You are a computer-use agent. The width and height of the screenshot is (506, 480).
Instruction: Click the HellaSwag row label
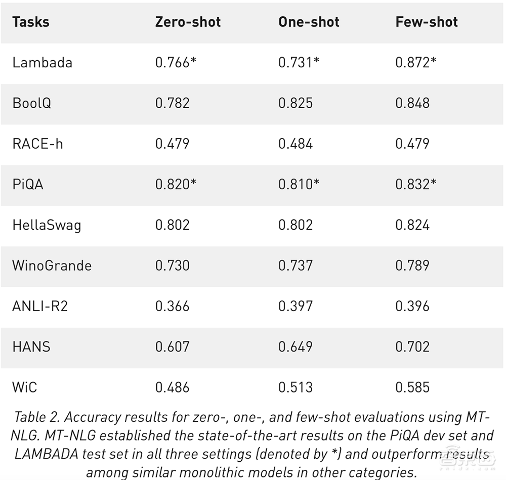tap(47, 225)
